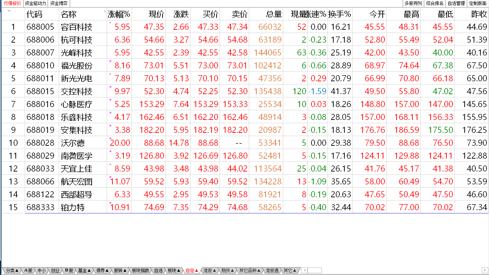This screenshot has width=489, height=275.
Task: Select the 创业 bottom tab
Action: pos(55,270)
